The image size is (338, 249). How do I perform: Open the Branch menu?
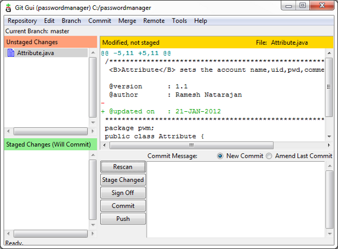(x=72, y=21)
